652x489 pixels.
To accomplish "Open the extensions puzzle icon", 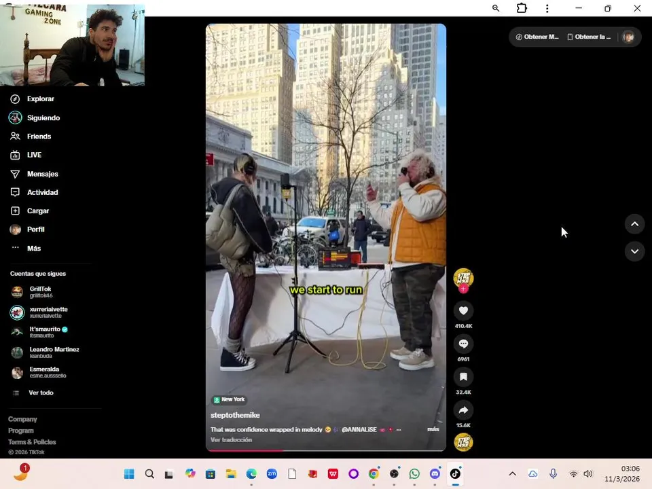I will click(522, 8).
